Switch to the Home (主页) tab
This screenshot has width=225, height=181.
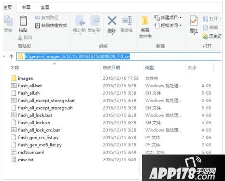point(7,7)
